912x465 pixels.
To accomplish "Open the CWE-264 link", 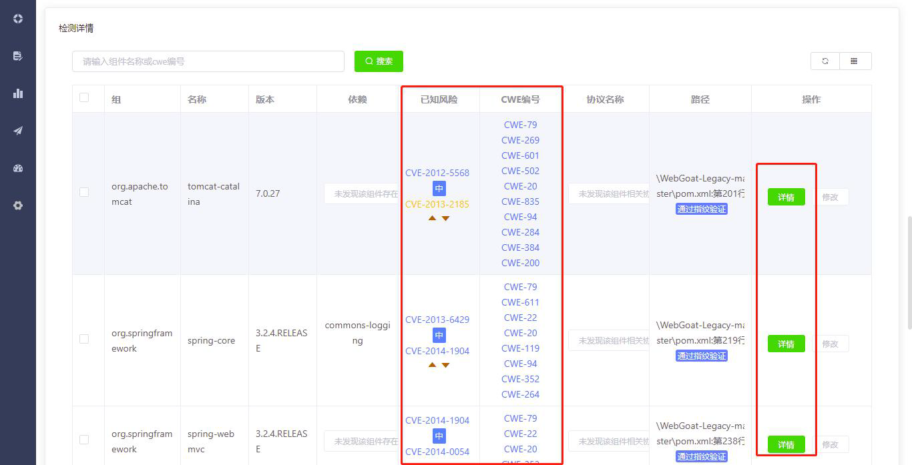I will 521,394.
